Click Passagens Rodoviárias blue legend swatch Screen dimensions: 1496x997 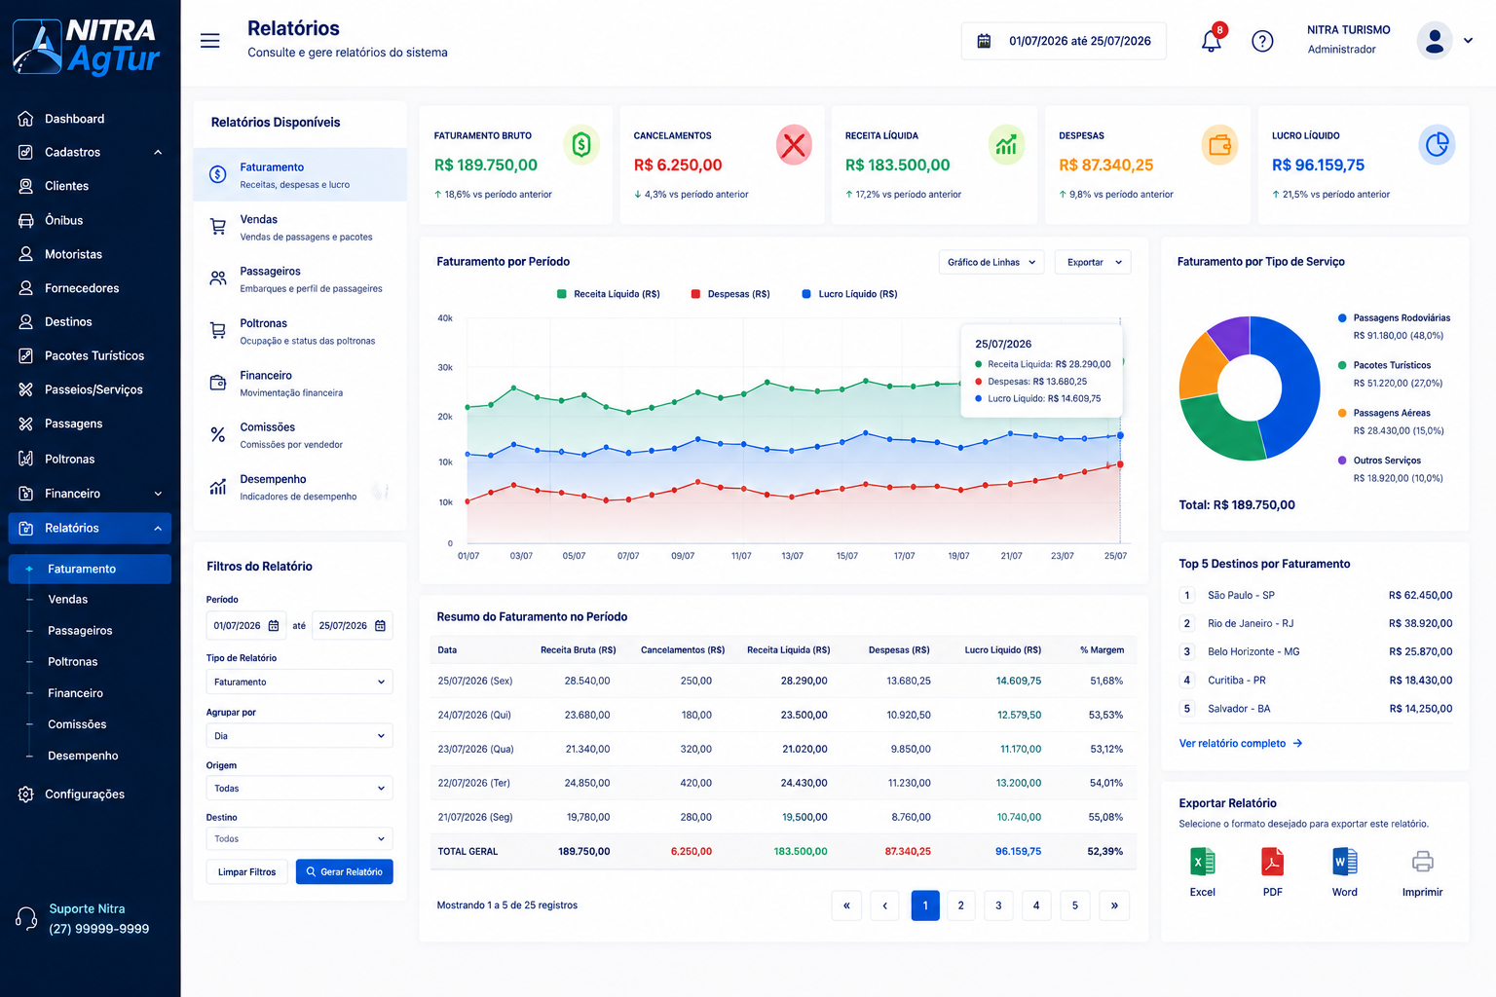[1342, 318]
